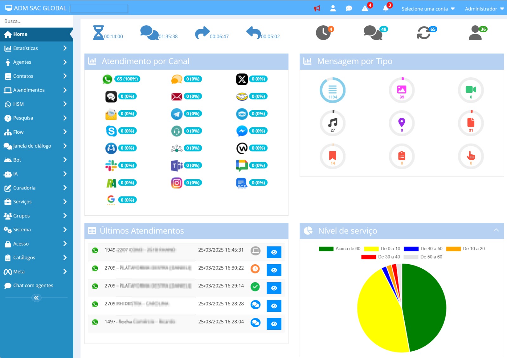View the 16:45:31 attendance with eye button
The height and width of the screenshot is (358, 507).
click(274, 252)
